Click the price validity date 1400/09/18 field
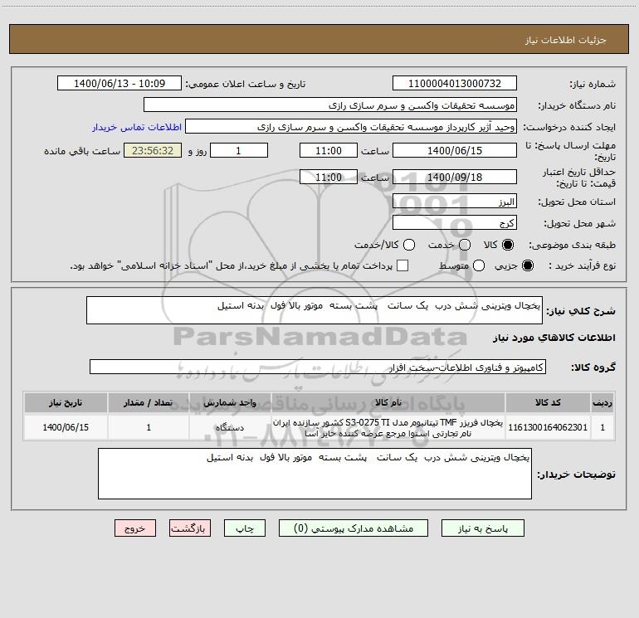Screen dimensions: 639x618 click(x=455, y=177)
